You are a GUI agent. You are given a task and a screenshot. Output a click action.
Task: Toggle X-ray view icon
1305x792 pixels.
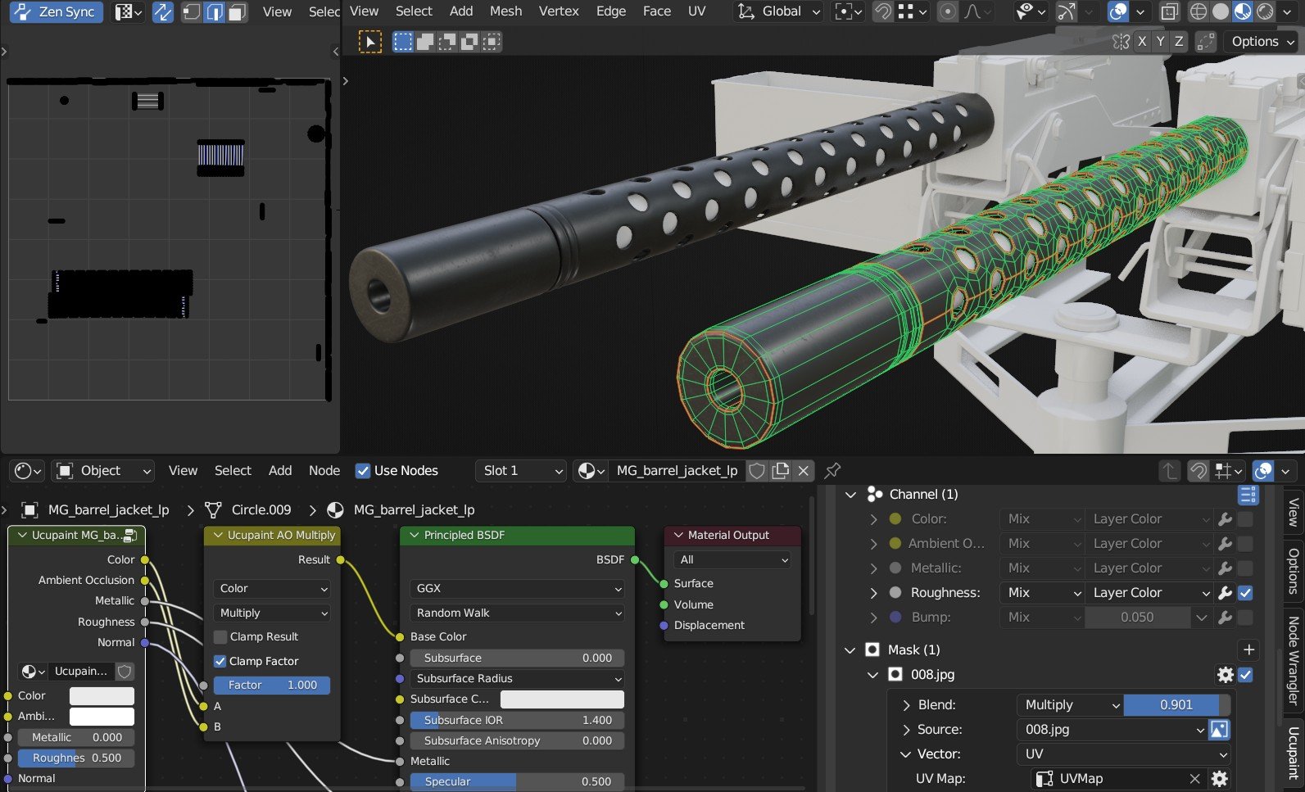click(1169, 11)
